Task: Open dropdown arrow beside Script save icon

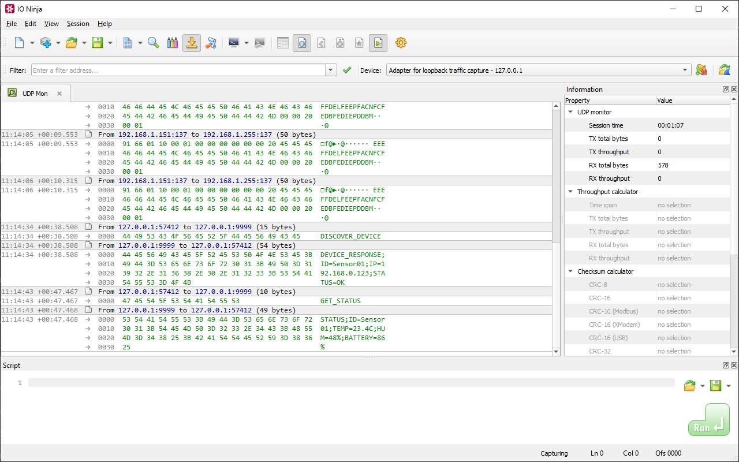Action: [x=728, y=386]
